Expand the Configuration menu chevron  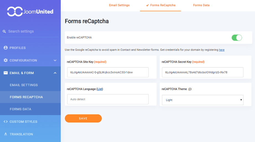55,60
